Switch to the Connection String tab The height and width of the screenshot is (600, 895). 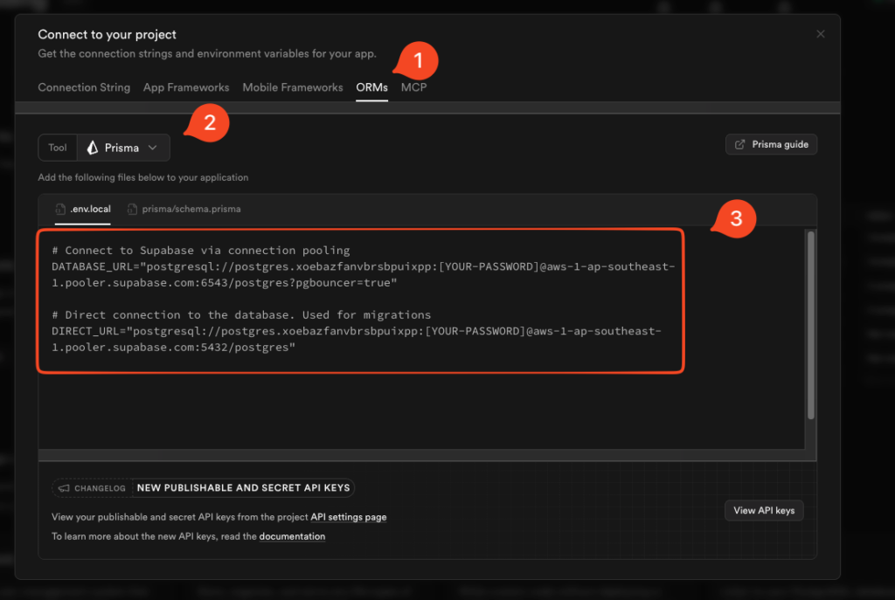click(84, 87)
